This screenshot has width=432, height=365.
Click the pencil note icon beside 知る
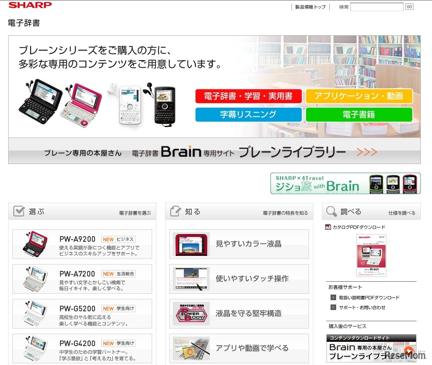tap(175, 211)
